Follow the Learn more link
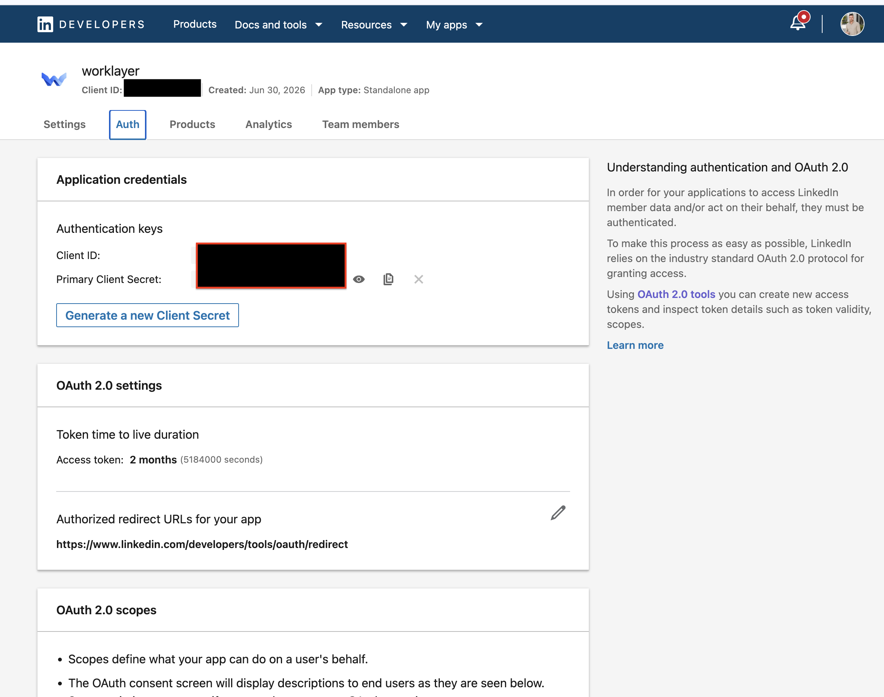Screen dimensions: 884x697 [635, 345]
